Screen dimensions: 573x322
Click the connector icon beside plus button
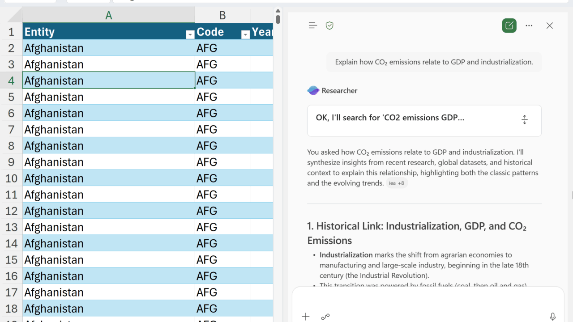point(325,317)
